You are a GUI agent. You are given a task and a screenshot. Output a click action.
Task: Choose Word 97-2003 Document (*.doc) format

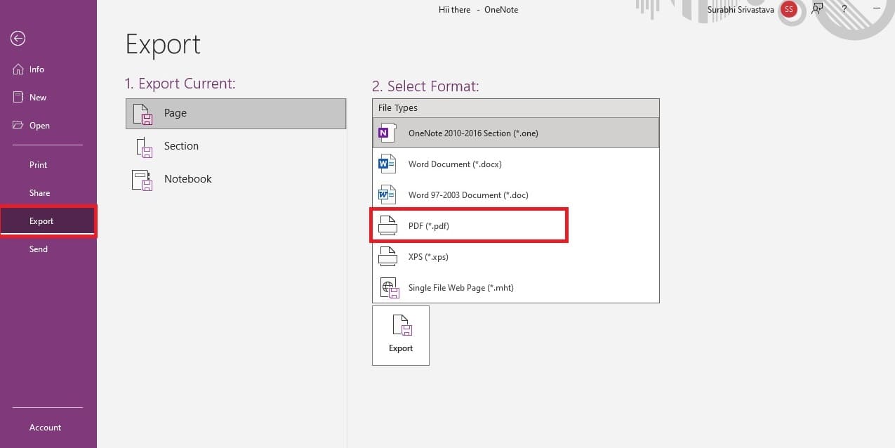point(515,195)
